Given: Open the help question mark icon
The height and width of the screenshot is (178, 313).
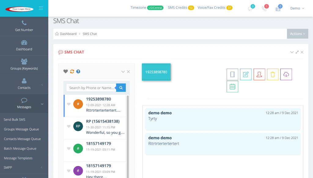Looking at the screenshot, I should coord(79,71).
